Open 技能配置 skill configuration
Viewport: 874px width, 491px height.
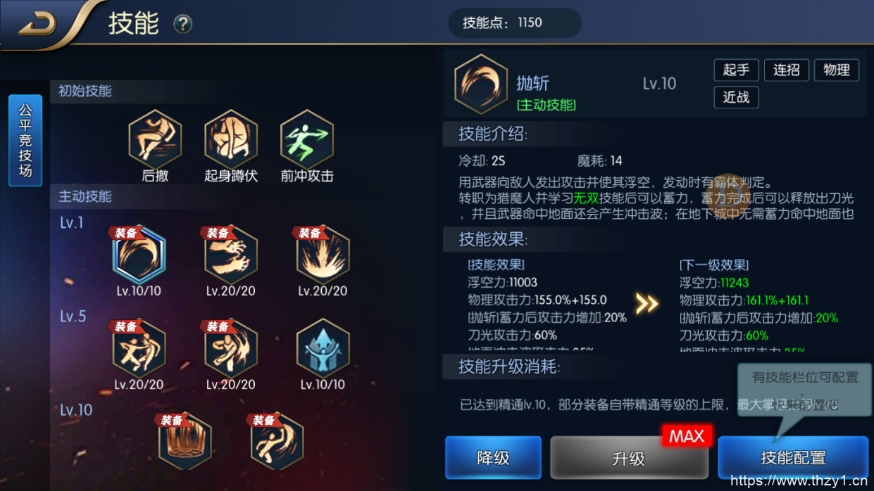[793, 458]
